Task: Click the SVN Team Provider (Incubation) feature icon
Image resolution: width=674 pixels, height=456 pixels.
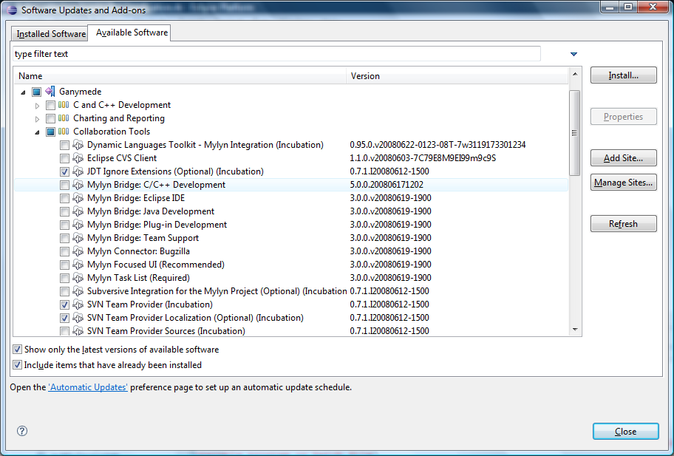Action: point(78,304)
